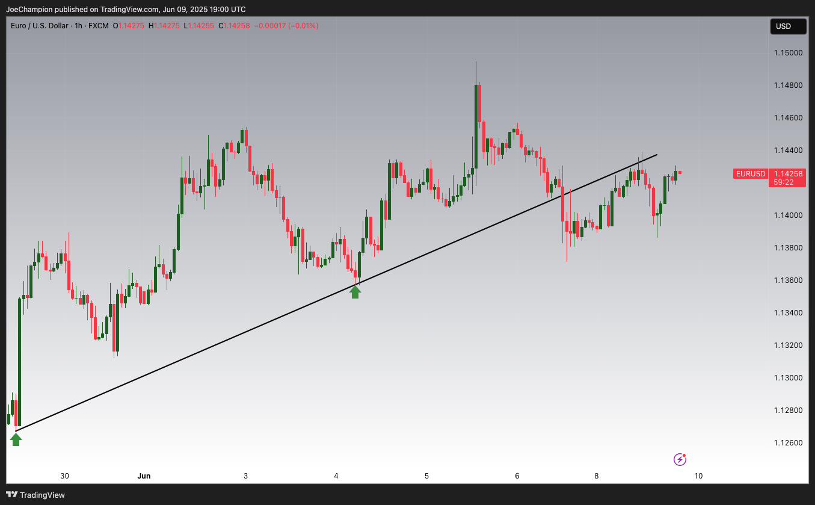Click the 1.14800 price axis label
The image size is (815, 505).
[x=787, y=85]
